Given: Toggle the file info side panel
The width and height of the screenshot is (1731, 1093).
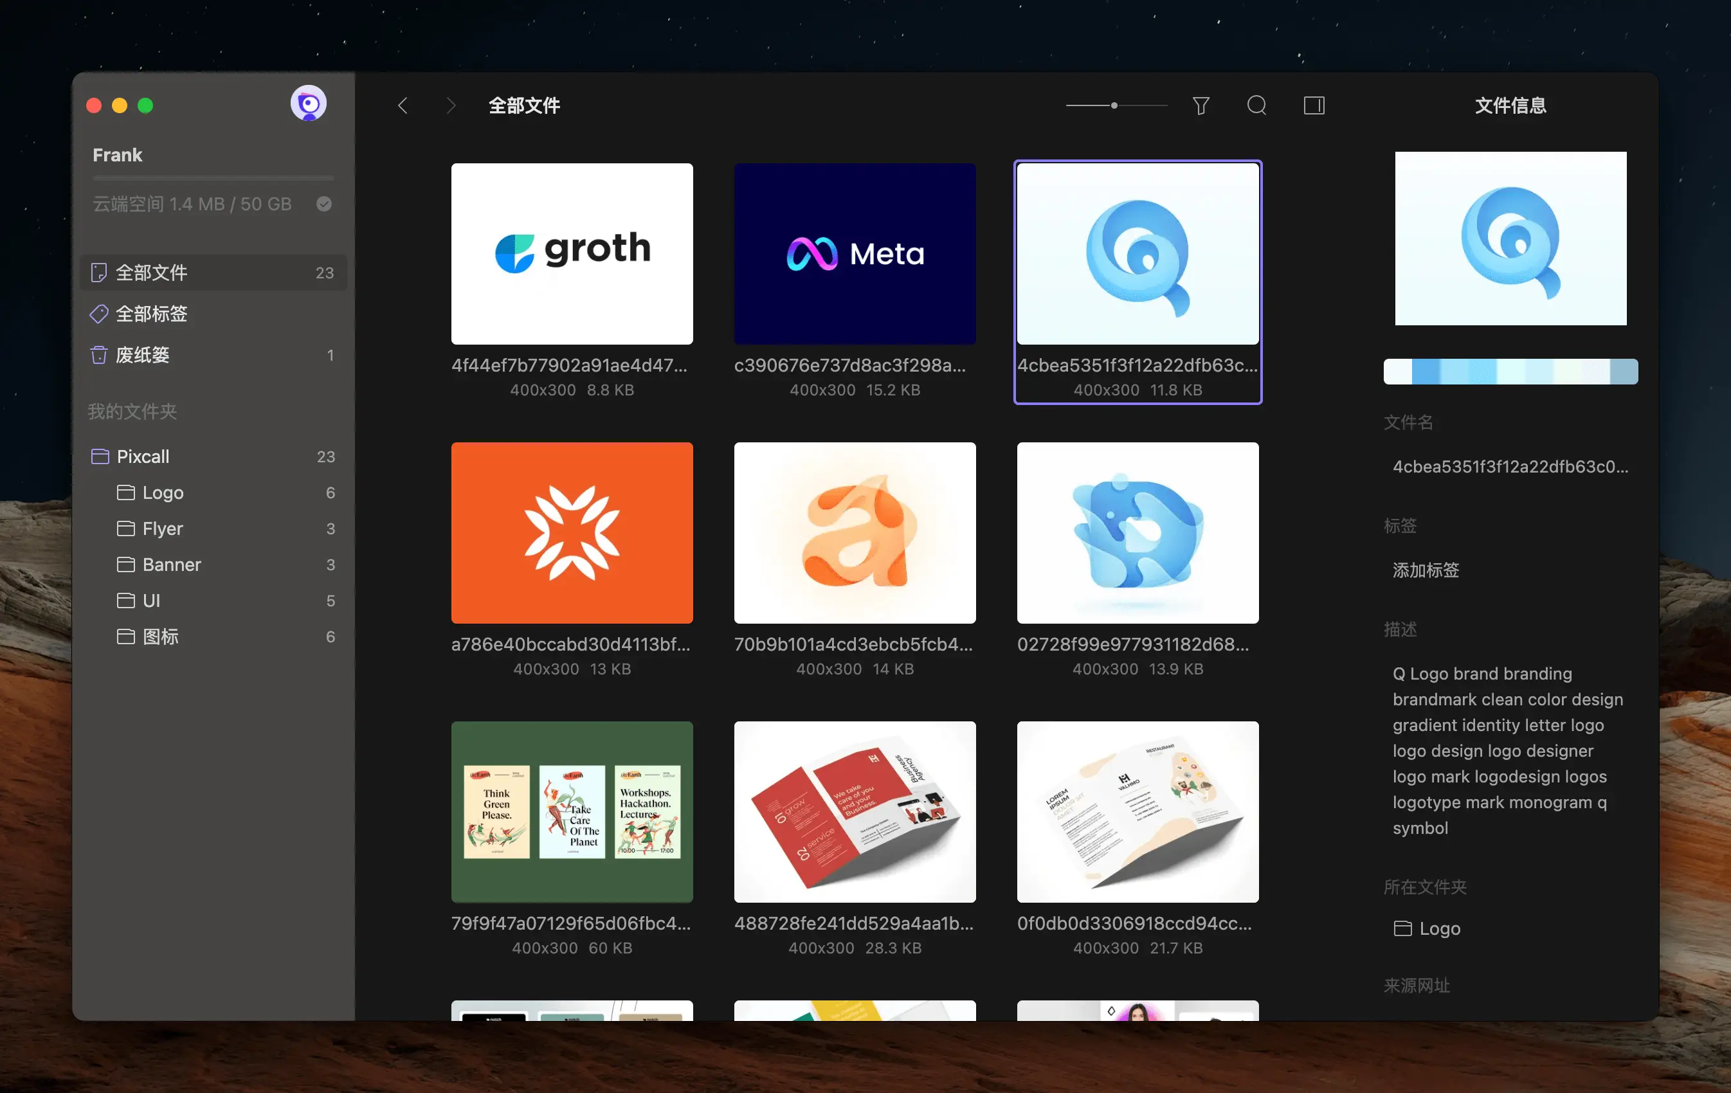Looking at the screenshot, I should tap(1314, 105).
